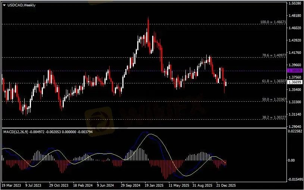Click the 31 Aug 2025 date label
The image size is (304, 190).
pos(203,186)
